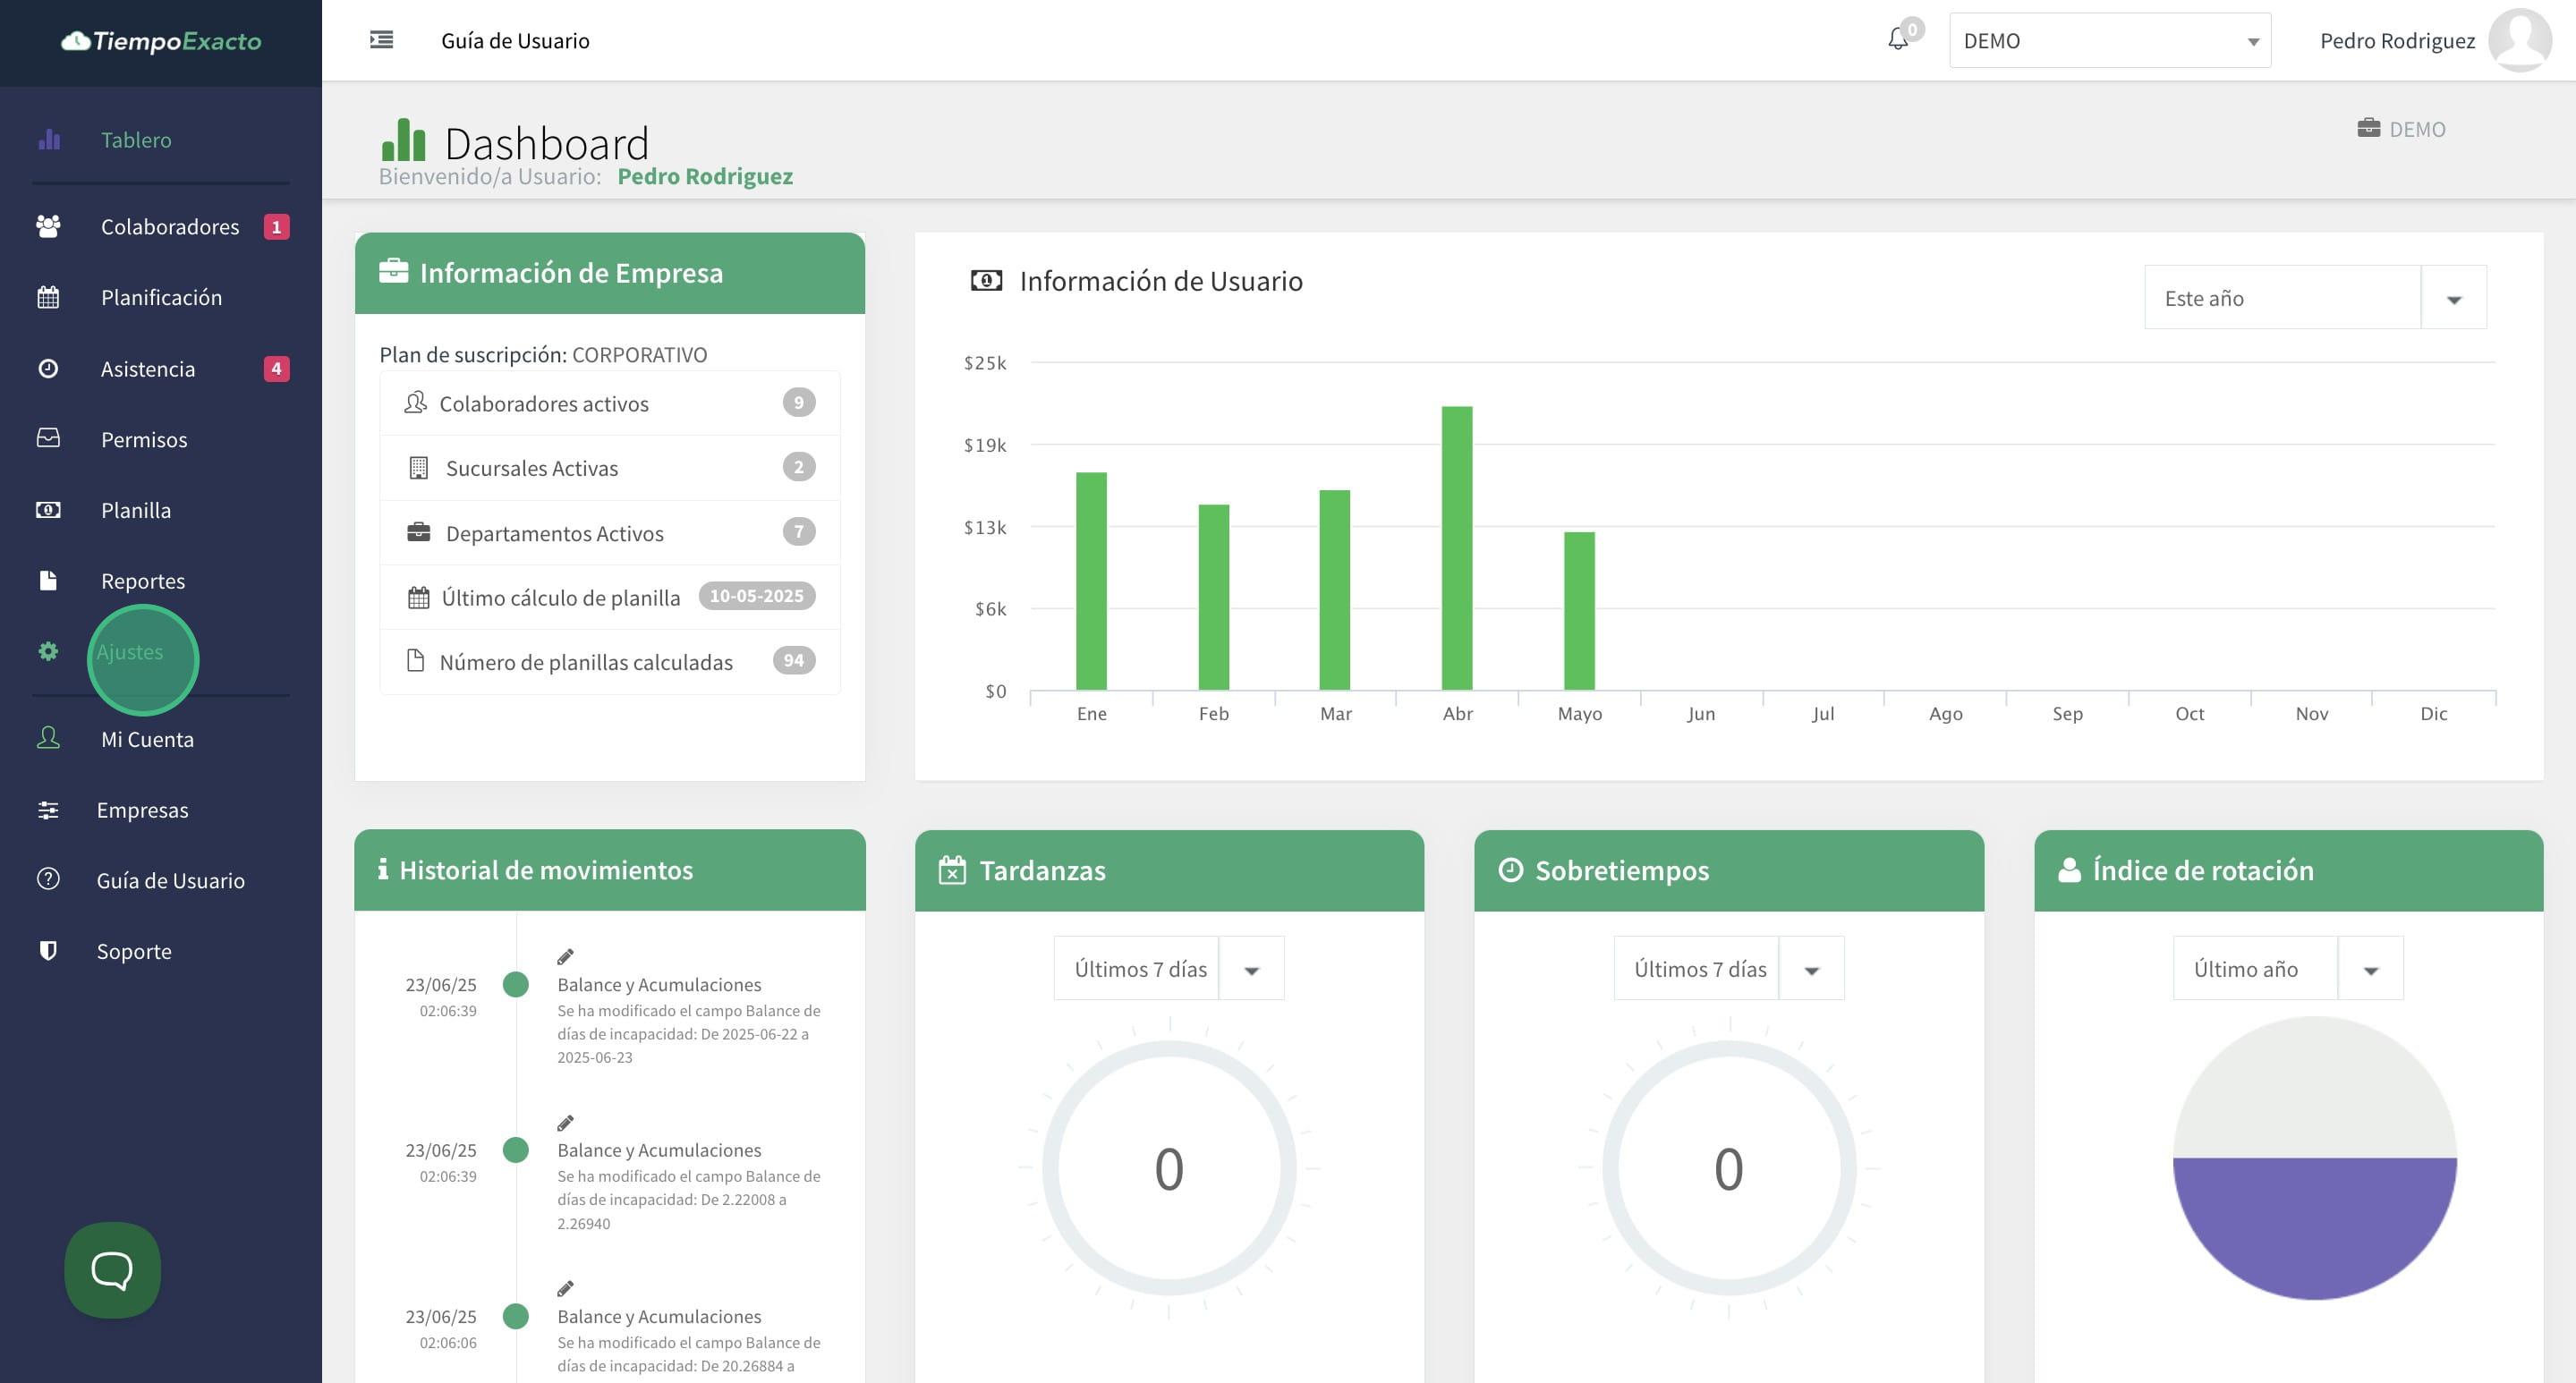The width and height of the screenshot is (2576, 1383).
Task: Go to Reportes in sidebar
Action: point(142,581)
